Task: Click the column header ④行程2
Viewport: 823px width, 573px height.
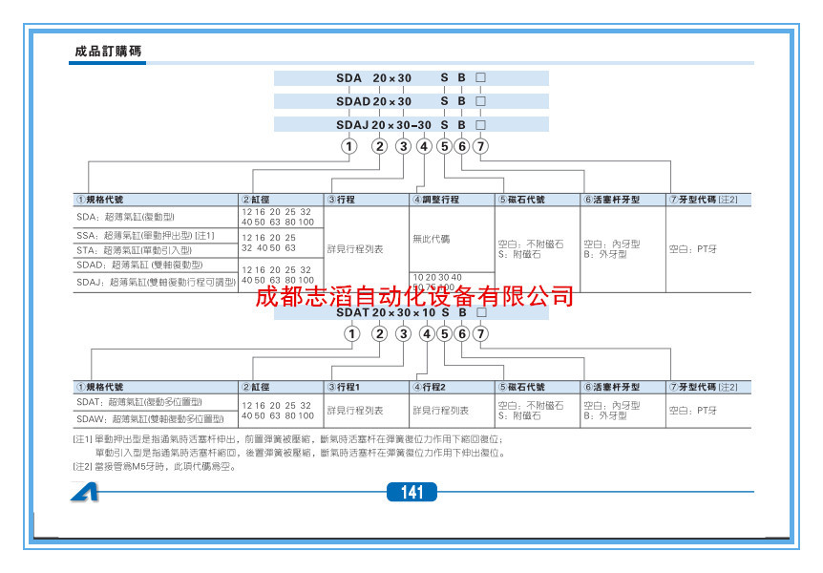Action: point(452,387)
